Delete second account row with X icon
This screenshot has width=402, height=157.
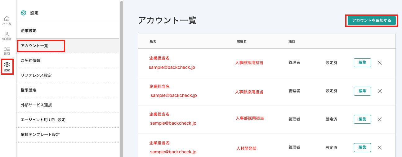tap(380, 91)
